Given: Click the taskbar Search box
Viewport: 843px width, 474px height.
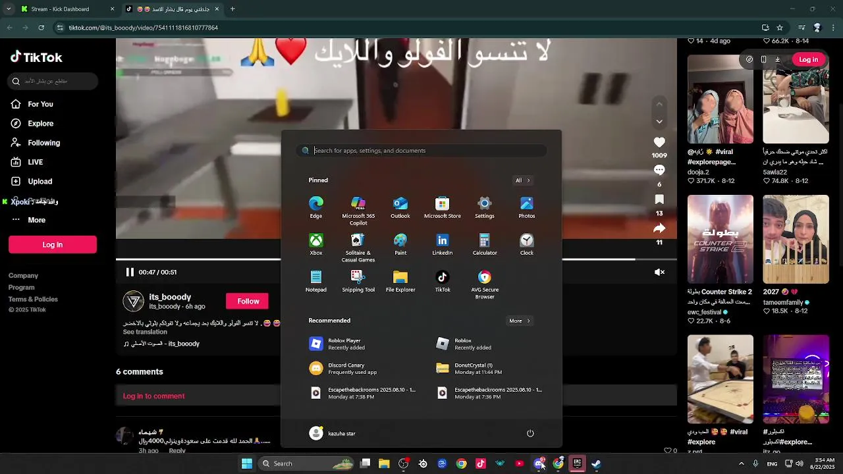Looking at the screenshot, I should click(306, 463).
